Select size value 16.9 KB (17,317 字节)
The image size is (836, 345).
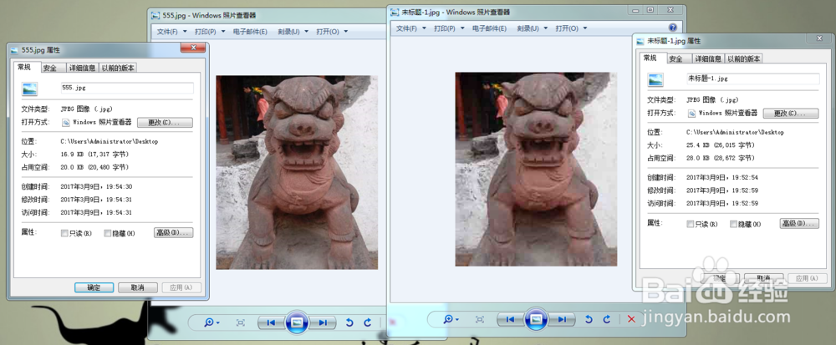94,155
